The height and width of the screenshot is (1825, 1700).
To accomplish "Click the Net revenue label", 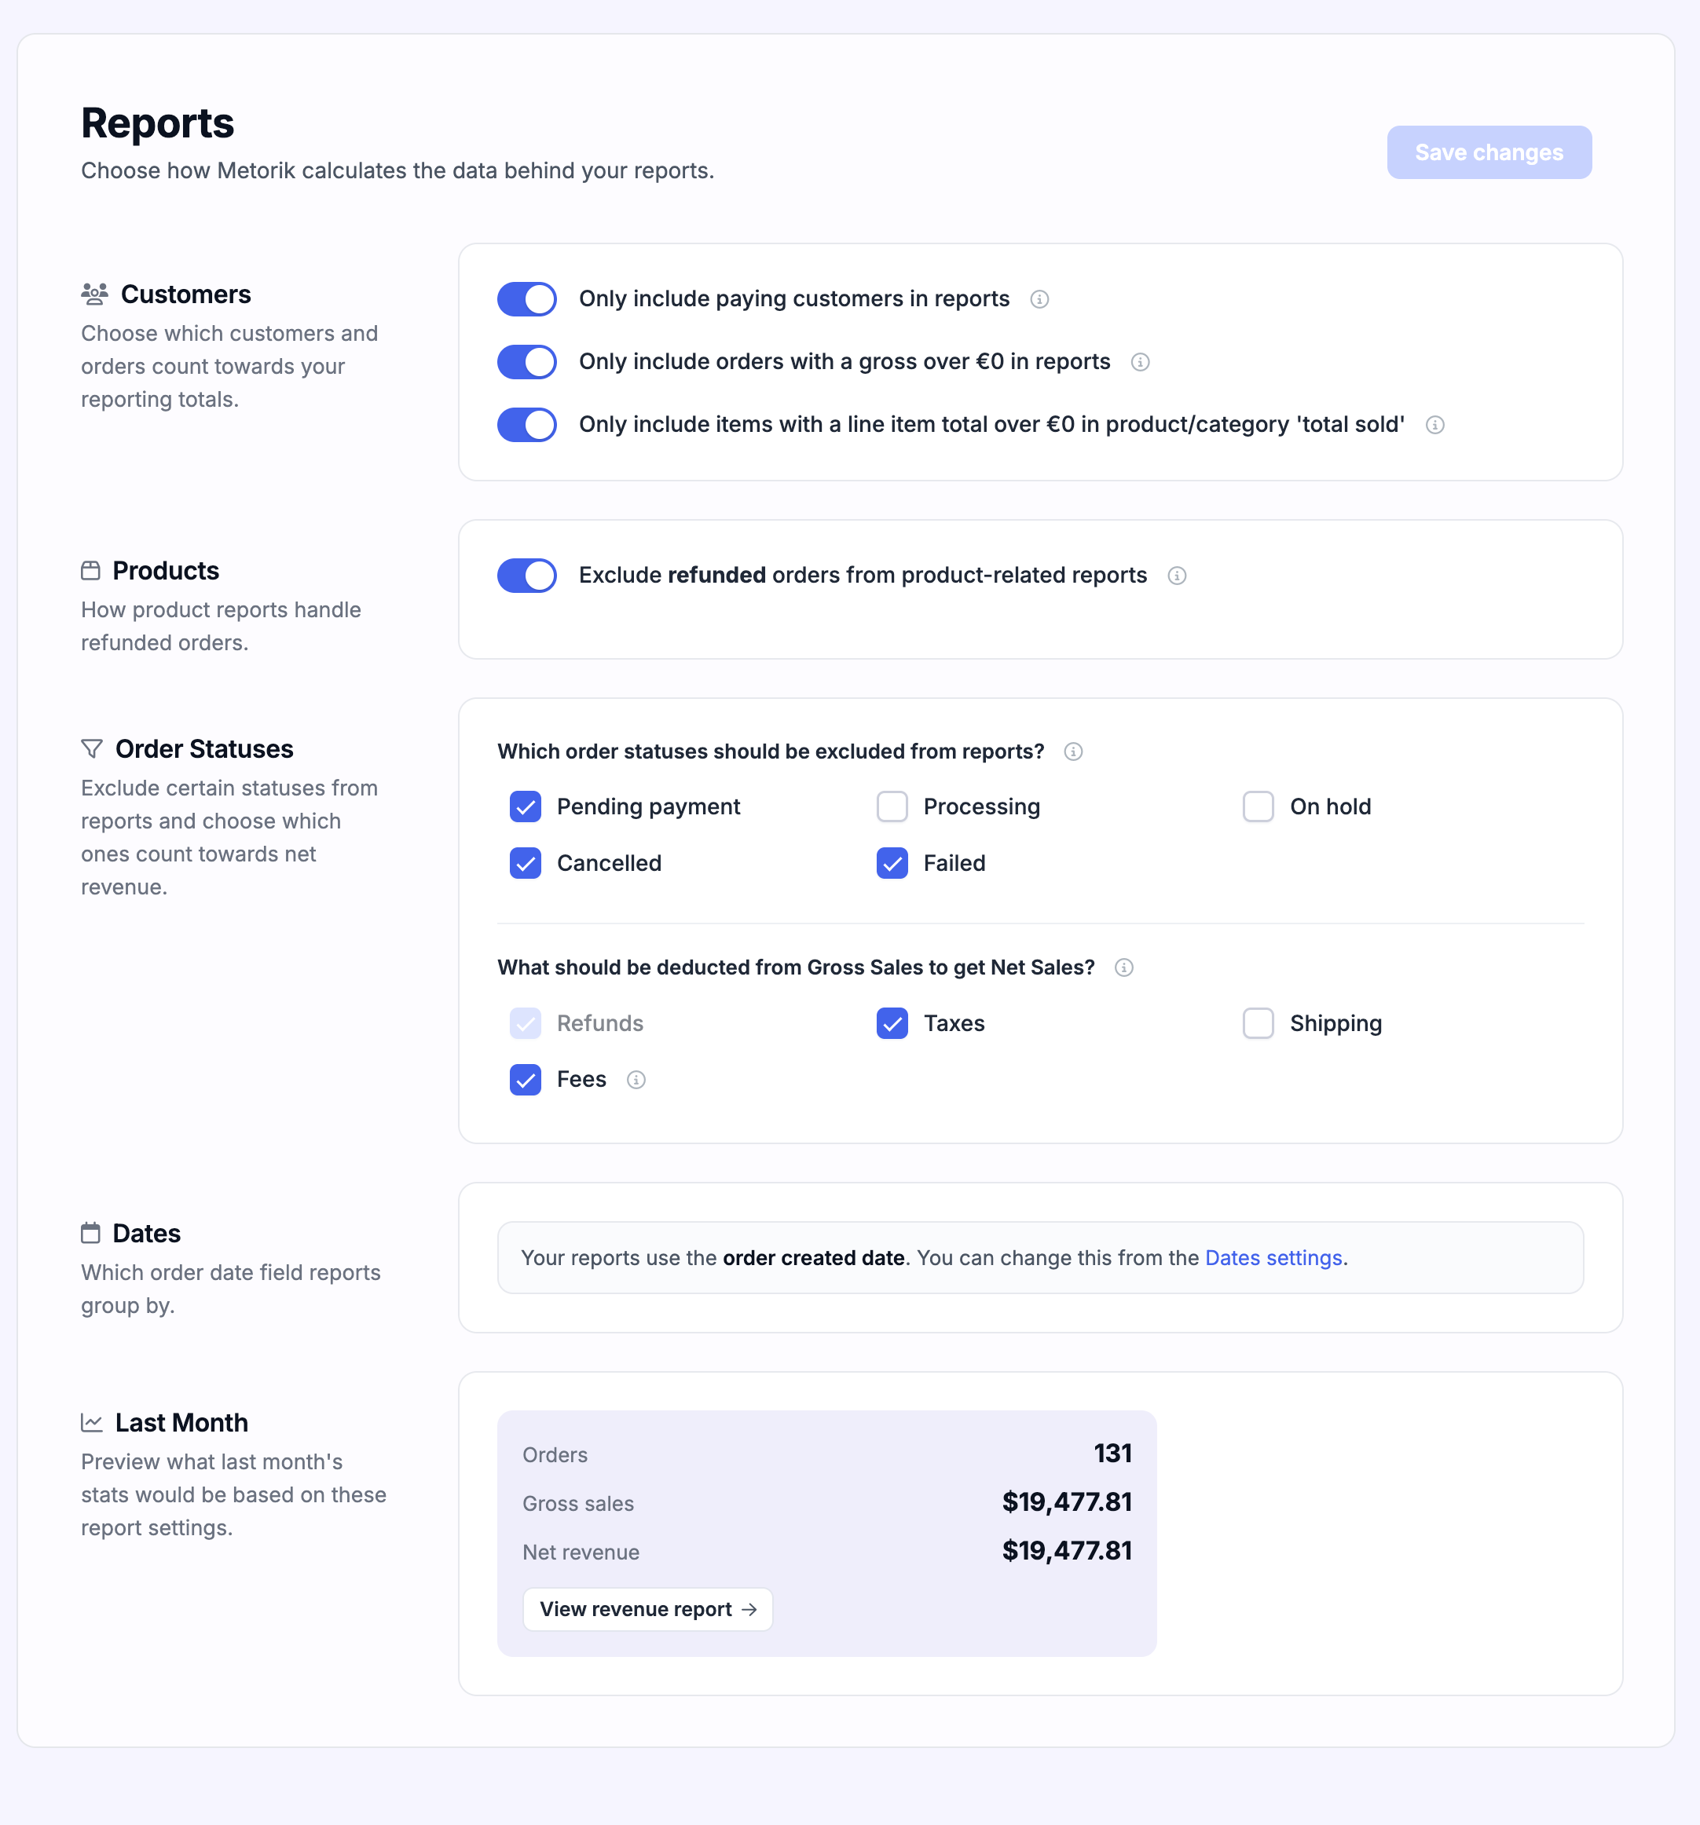I will tap(581, 1553).
